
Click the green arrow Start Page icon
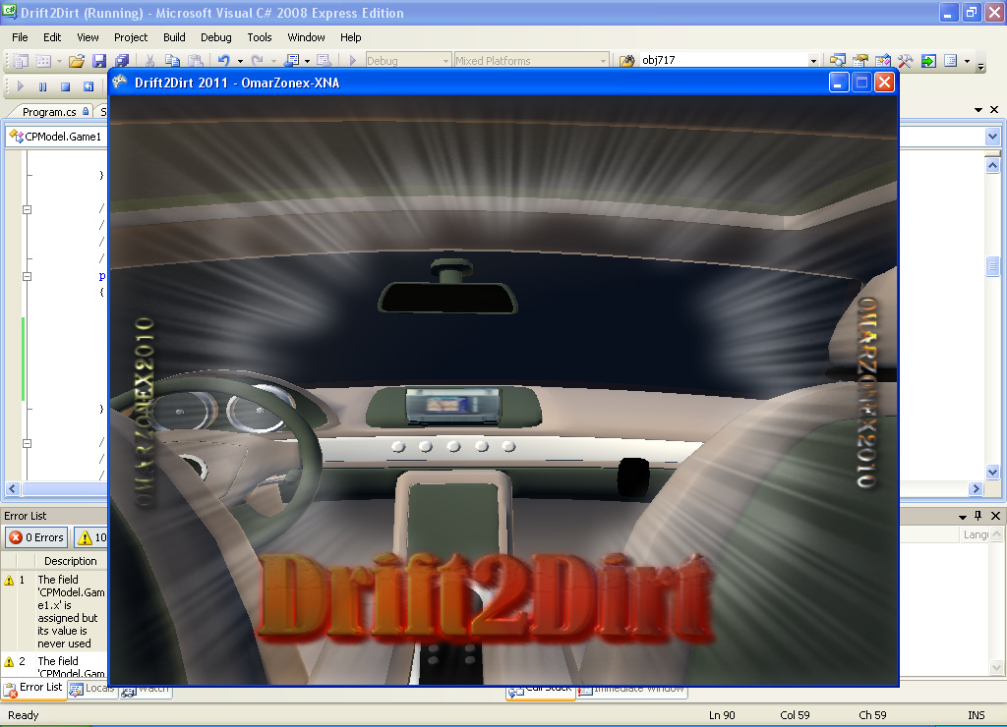tap(928, 60)
